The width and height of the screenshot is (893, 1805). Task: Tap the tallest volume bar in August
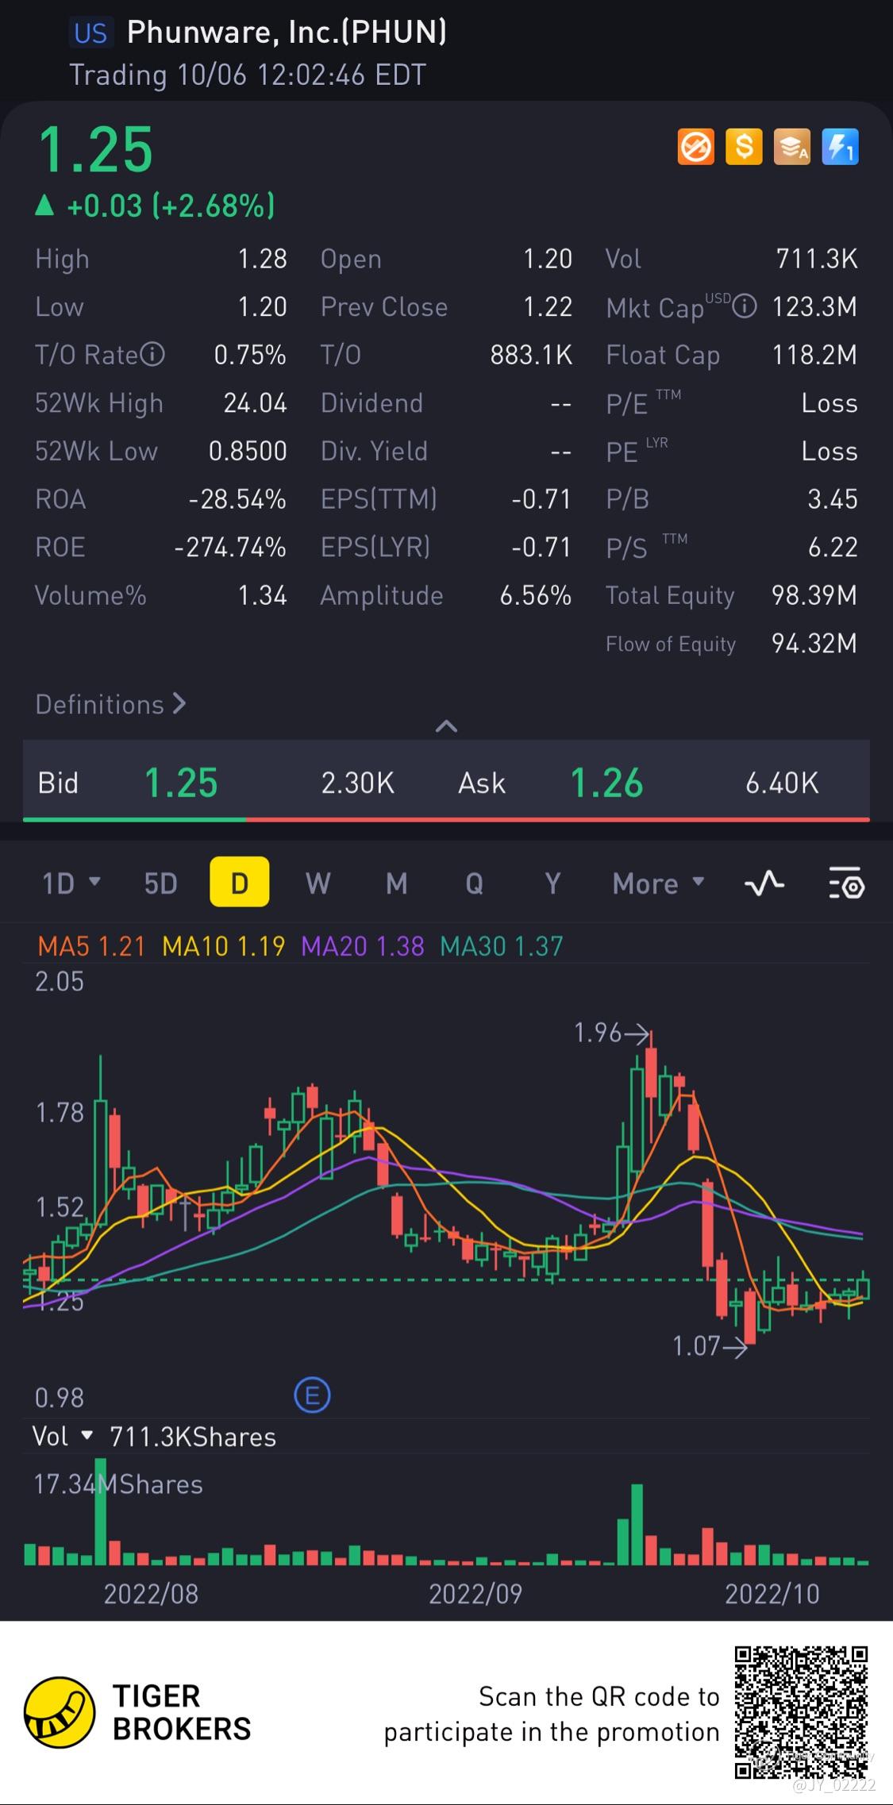point(100,1511)
